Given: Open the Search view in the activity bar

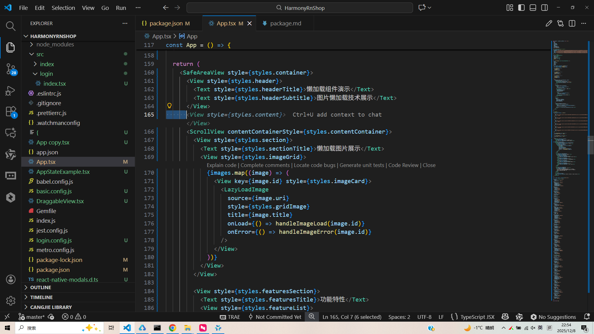Looking at the screenshot, I should coord(11,26).
